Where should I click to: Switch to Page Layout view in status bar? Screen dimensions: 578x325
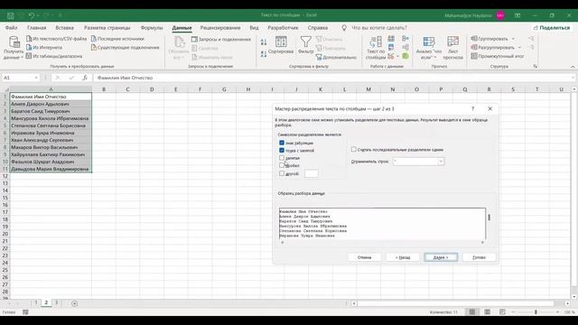(488, 312)
